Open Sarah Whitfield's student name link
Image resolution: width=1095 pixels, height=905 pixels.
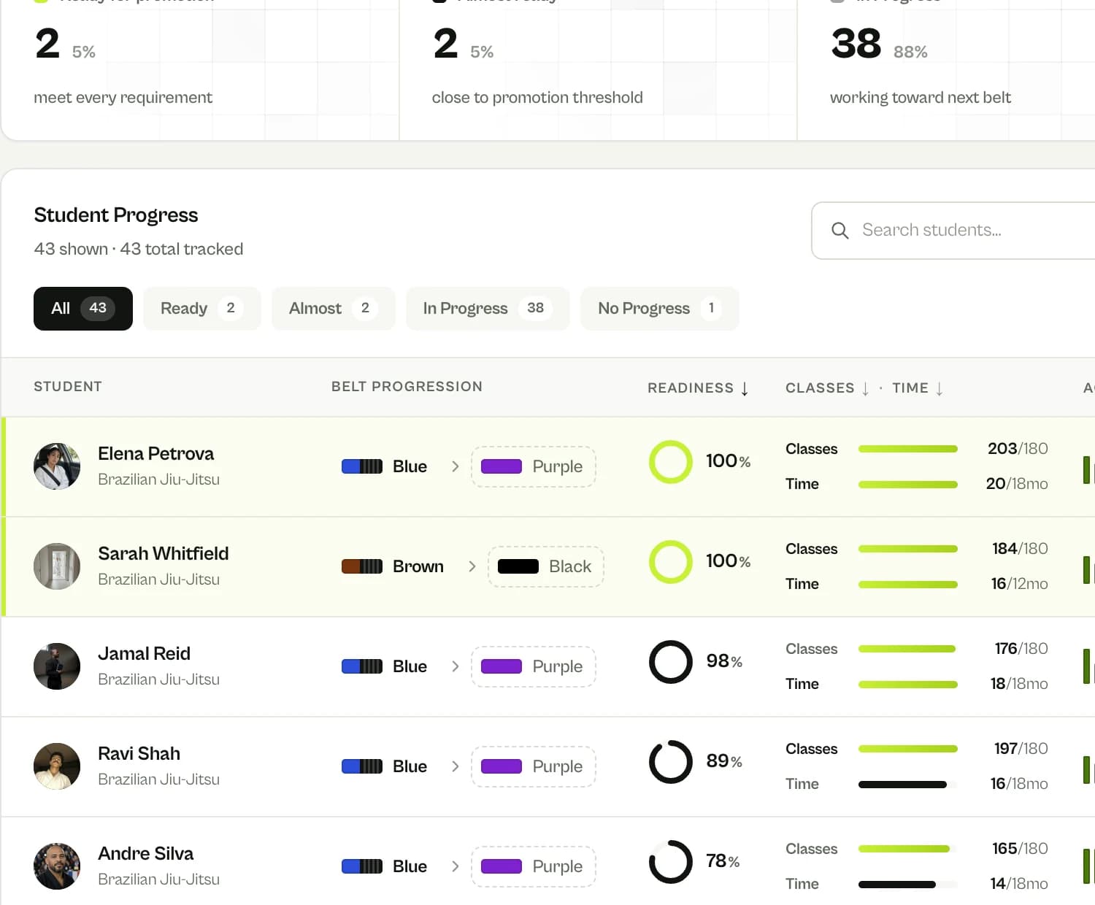pyautogui.click(x=164, y=554)
